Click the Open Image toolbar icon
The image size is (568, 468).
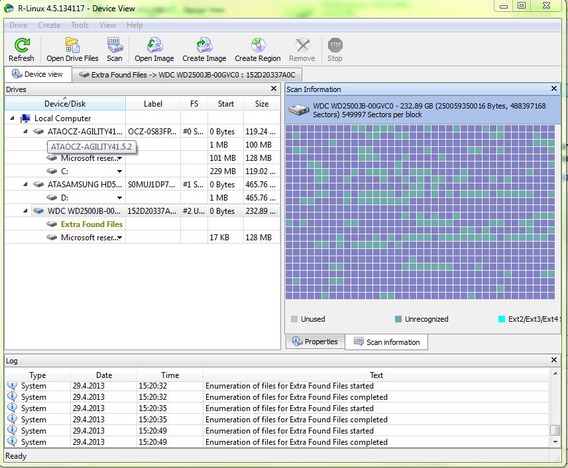154,45
